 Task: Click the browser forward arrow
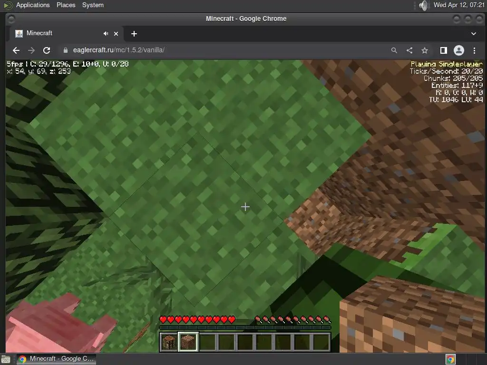click(x=31, y=50)
